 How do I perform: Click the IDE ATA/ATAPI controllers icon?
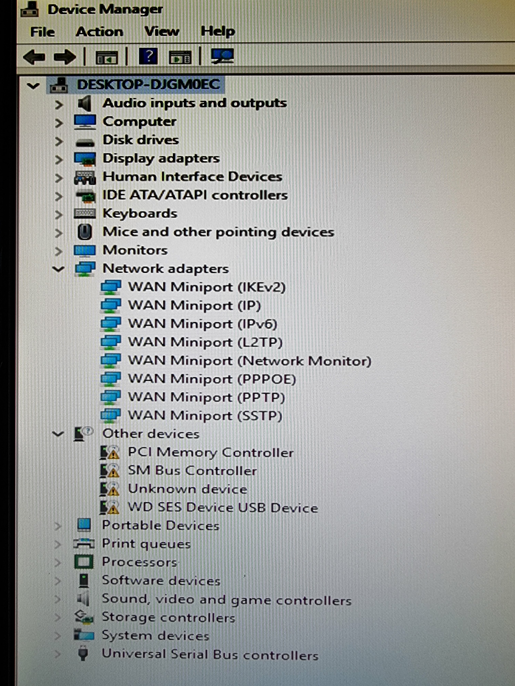click(86, 197)
